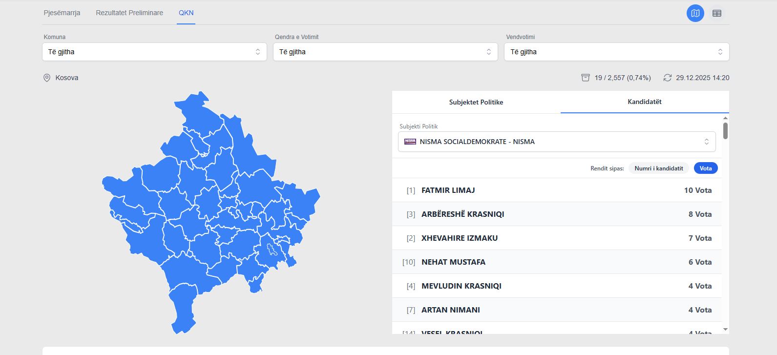
Task: Open the Rezultatet Preliminare tab
Action: 129,13
